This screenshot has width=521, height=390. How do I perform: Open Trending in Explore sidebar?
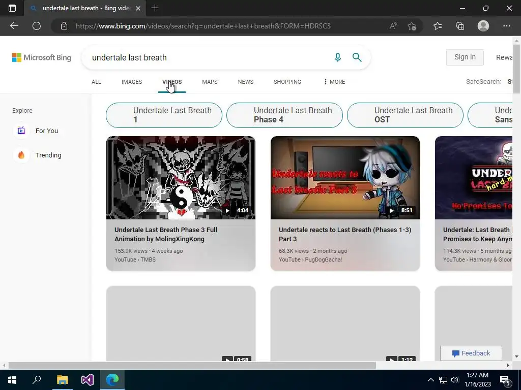38,155
